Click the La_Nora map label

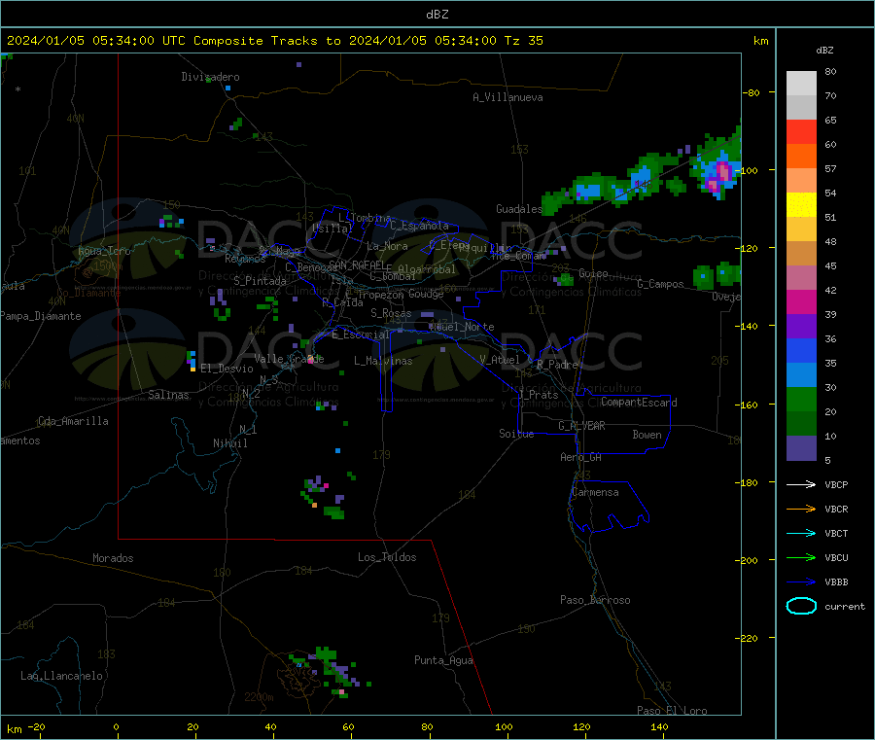pos(387,246)
